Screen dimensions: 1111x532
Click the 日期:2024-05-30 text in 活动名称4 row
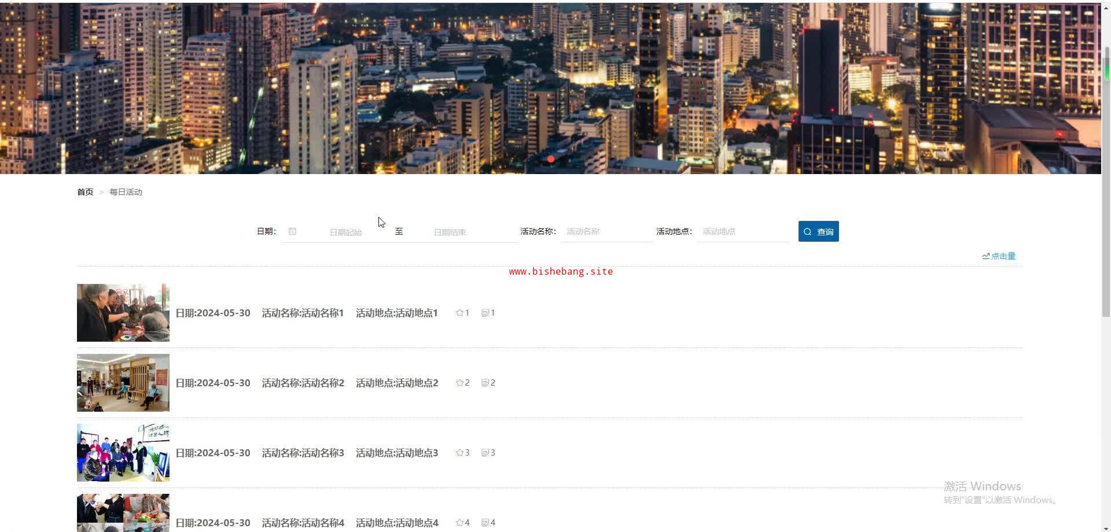[213, 523]
